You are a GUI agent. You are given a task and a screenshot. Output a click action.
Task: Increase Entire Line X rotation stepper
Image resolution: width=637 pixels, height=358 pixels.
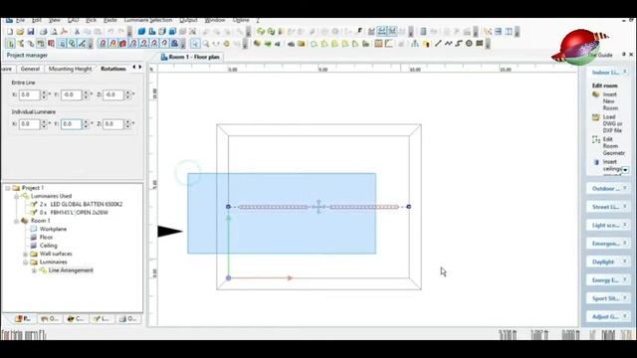(x=44, y=92)
